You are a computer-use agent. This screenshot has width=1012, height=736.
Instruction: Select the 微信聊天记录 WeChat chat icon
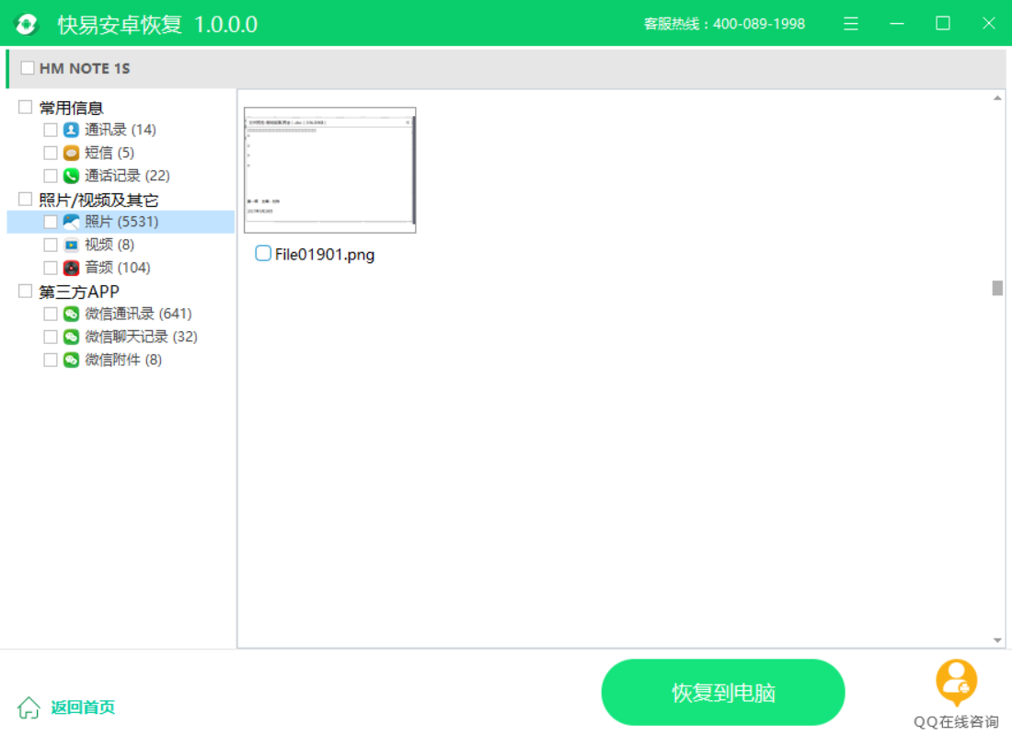(70, 337)
